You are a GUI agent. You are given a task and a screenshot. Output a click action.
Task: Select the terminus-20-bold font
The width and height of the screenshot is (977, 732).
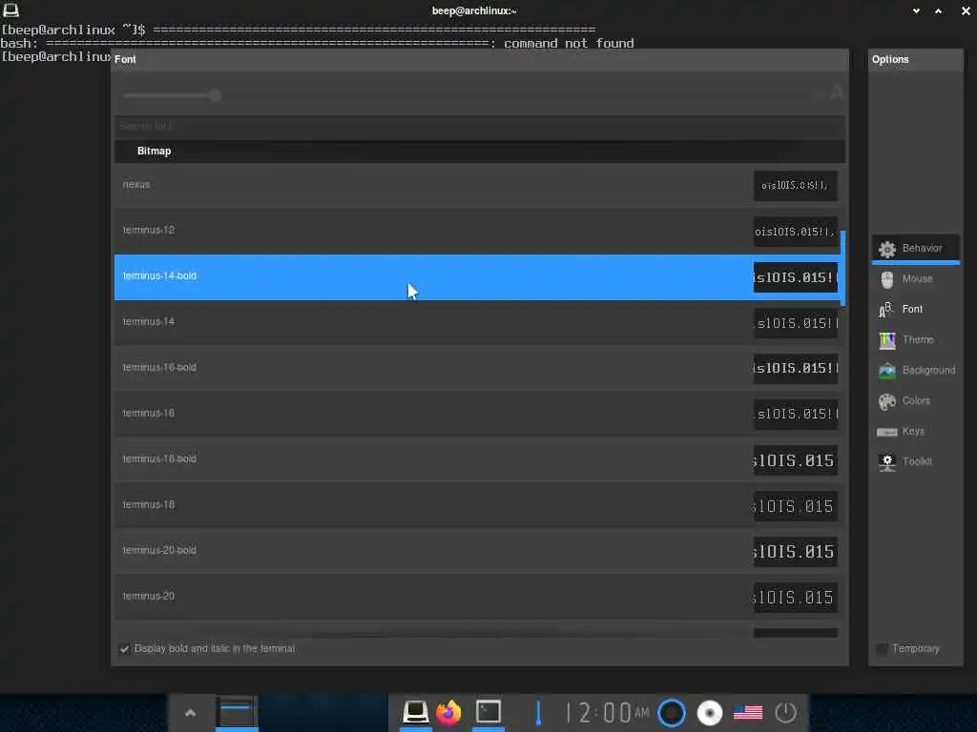tap(477, 551)
